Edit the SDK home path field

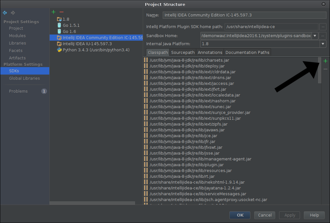271,27
